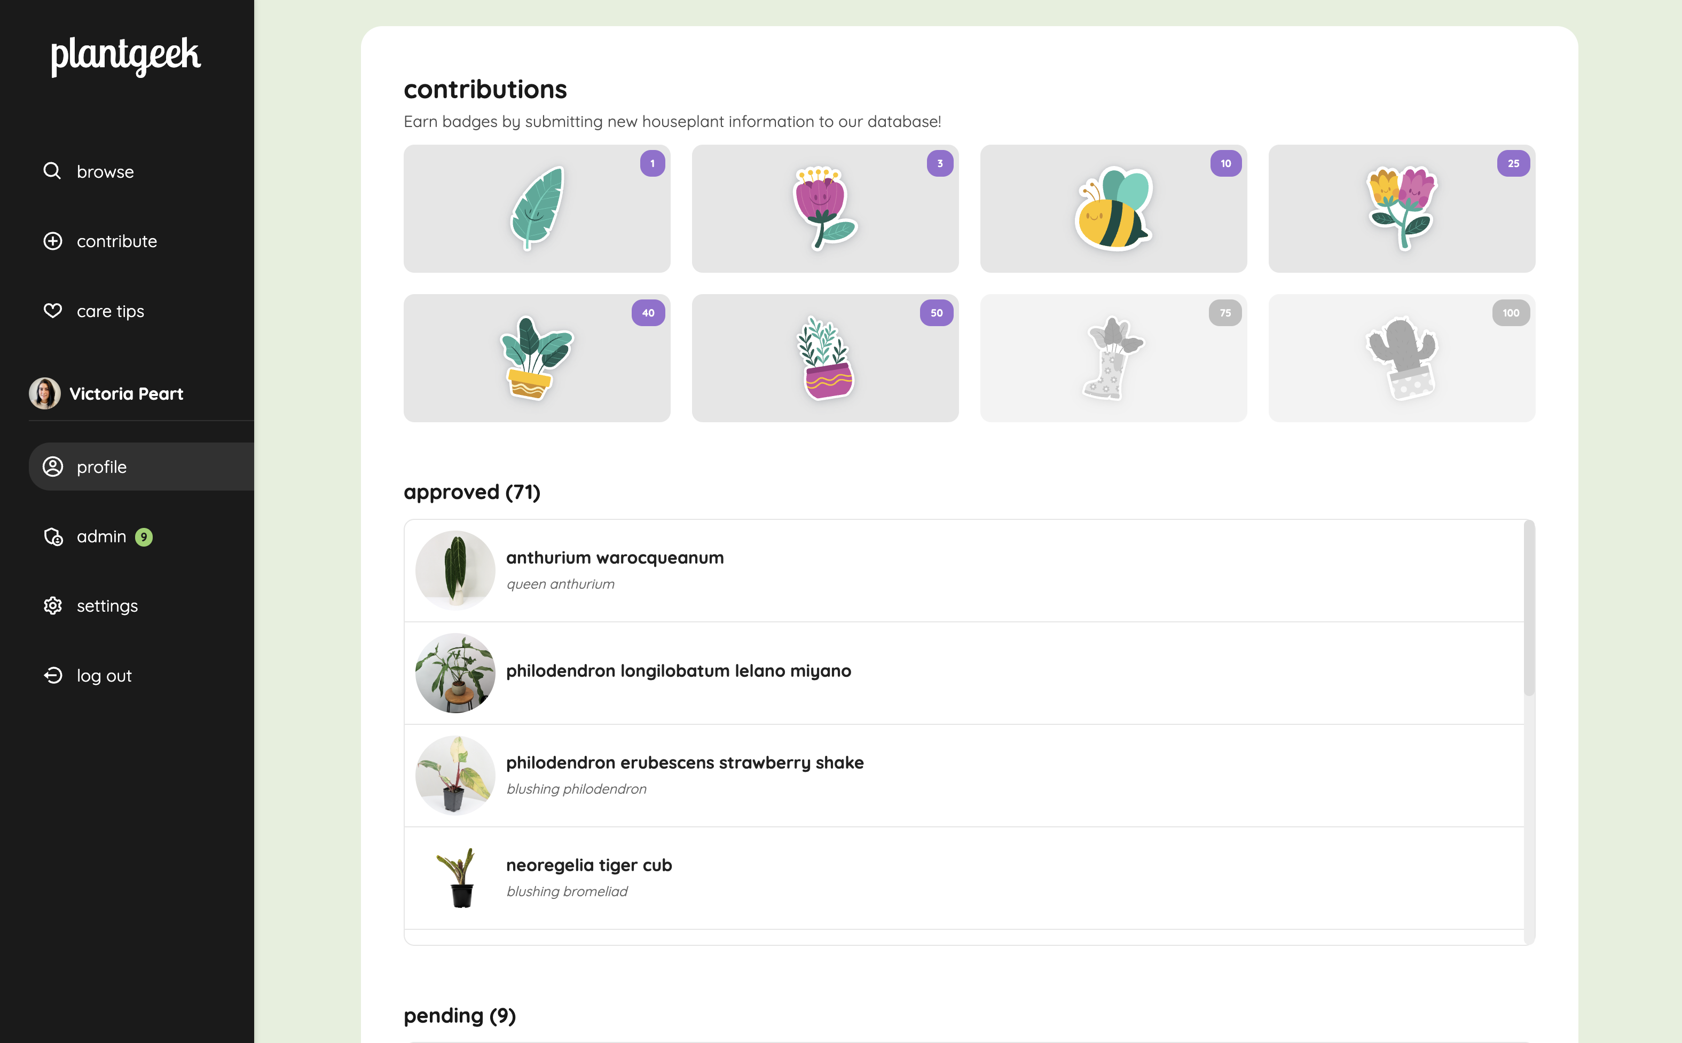The height and width of the screenshot is (1043, 1682).
Task: Select the bumblebee 10-contribution badge
Action: [1113, 208]
